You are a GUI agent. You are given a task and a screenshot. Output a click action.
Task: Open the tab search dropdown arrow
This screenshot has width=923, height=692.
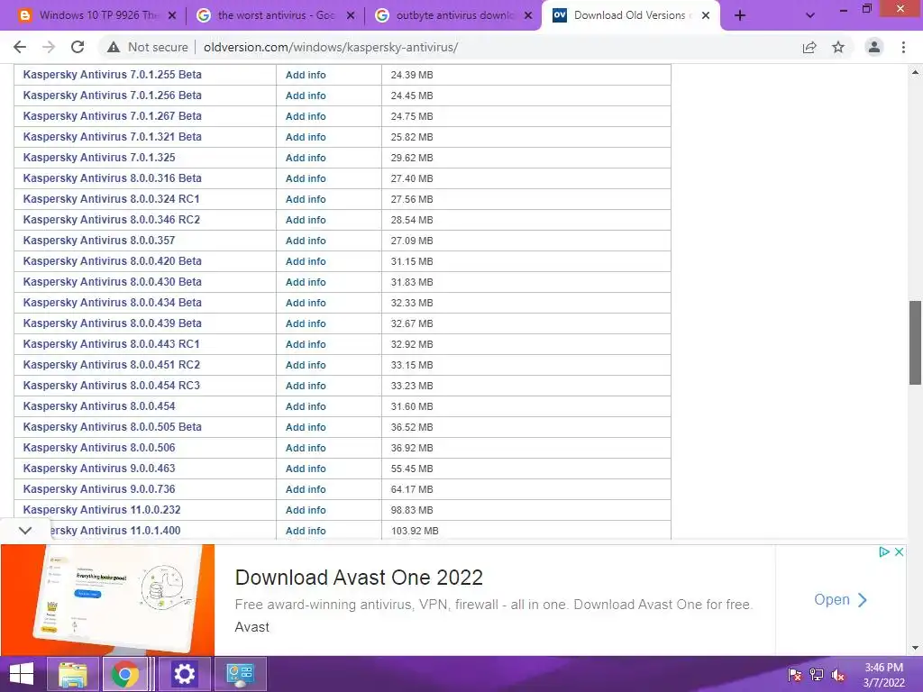click(810, 15)
